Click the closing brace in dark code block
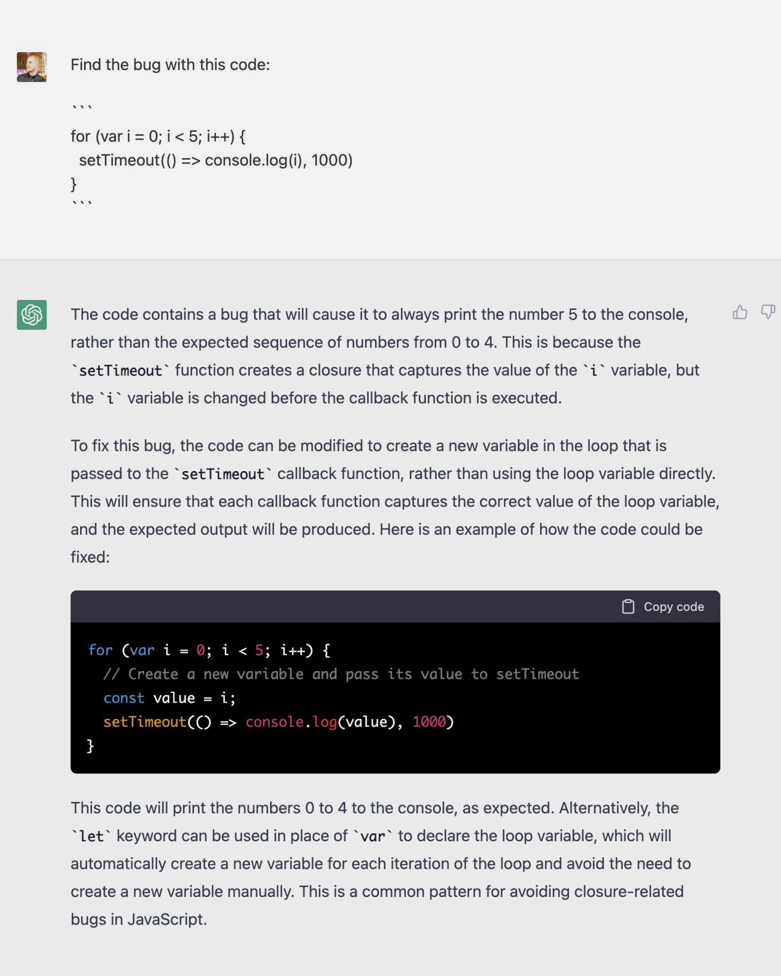781x976 pixels. click(90, 746)
